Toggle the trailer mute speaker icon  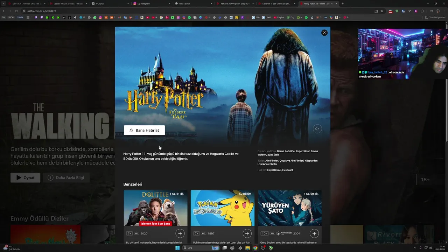[x=317, y=129]
